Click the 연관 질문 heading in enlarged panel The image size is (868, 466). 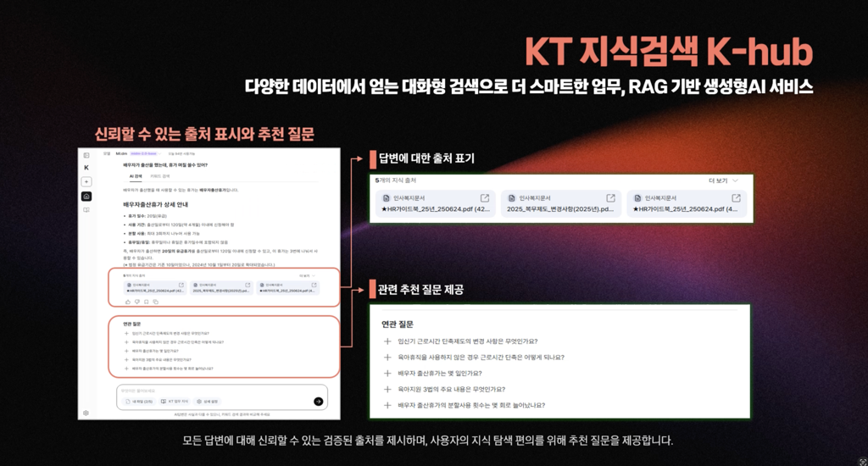click(397, 325)
